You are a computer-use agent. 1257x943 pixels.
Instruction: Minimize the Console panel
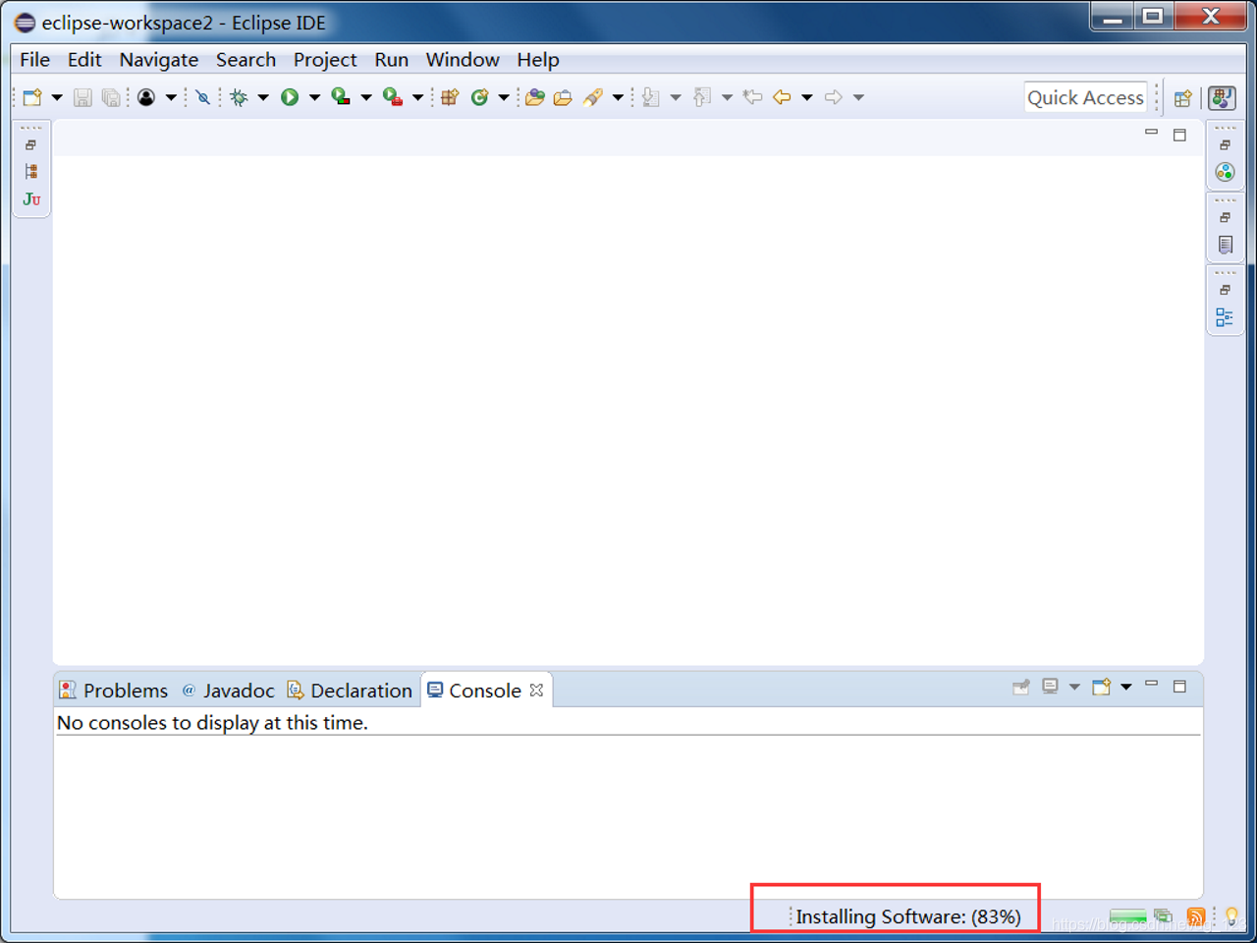1152,685
